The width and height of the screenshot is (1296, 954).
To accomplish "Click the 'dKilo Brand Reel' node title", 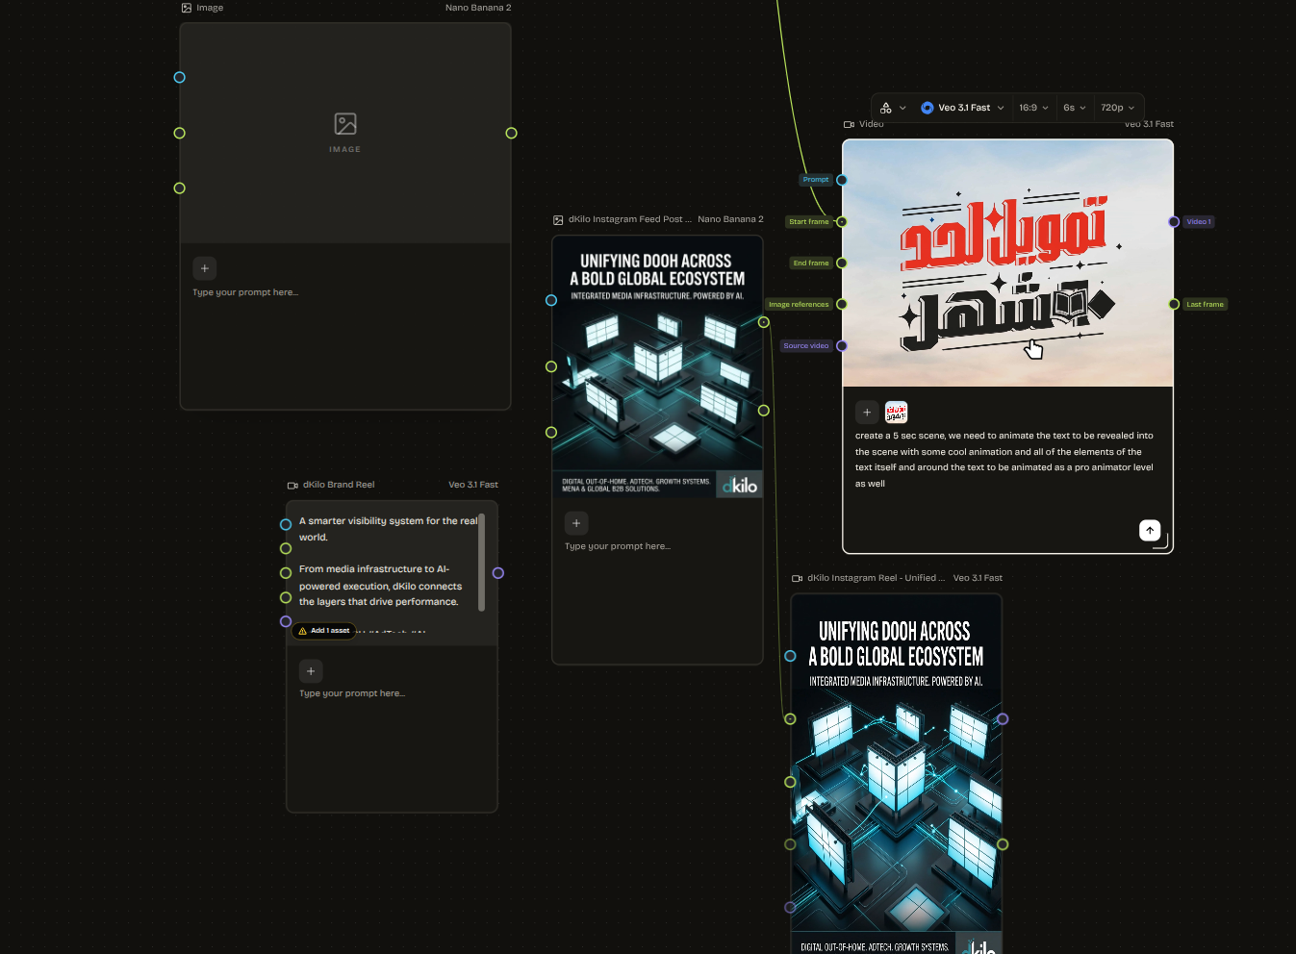I will pos(339,486).
